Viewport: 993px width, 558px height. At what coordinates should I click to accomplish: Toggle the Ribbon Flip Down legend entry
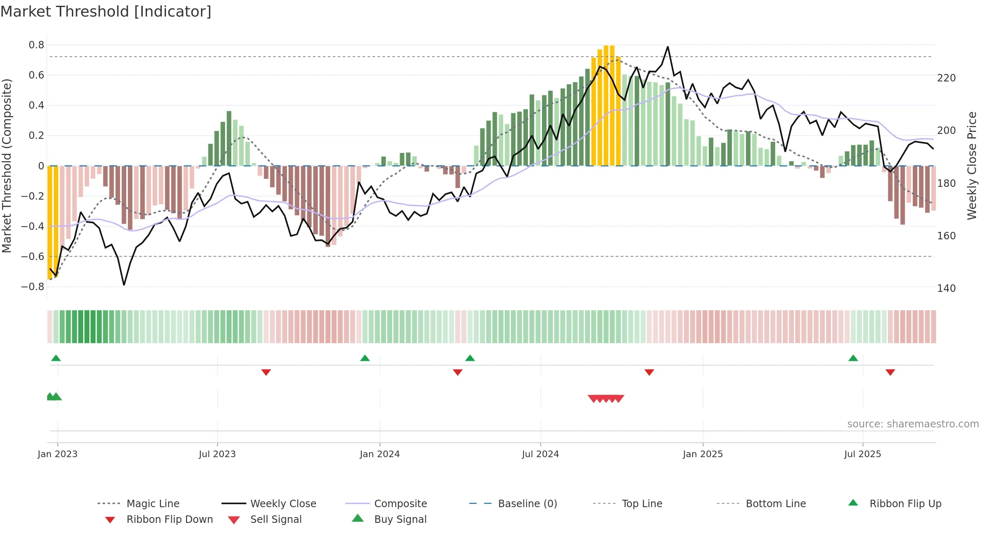[158, 519]
